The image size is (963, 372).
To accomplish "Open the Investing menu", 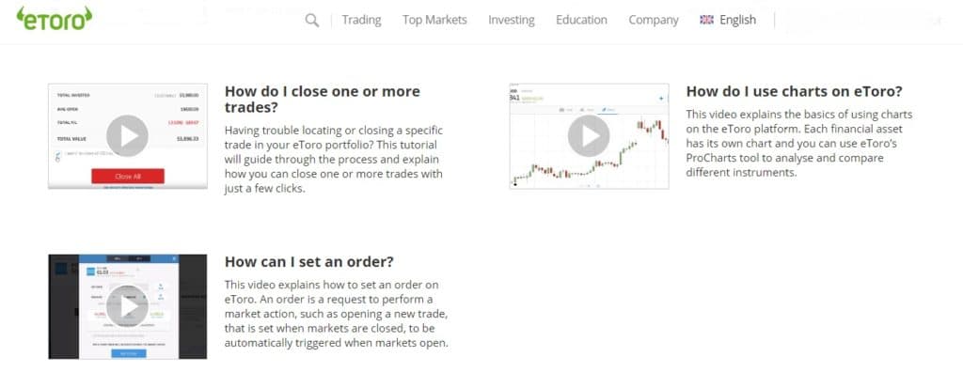I will tap(511, 20).
